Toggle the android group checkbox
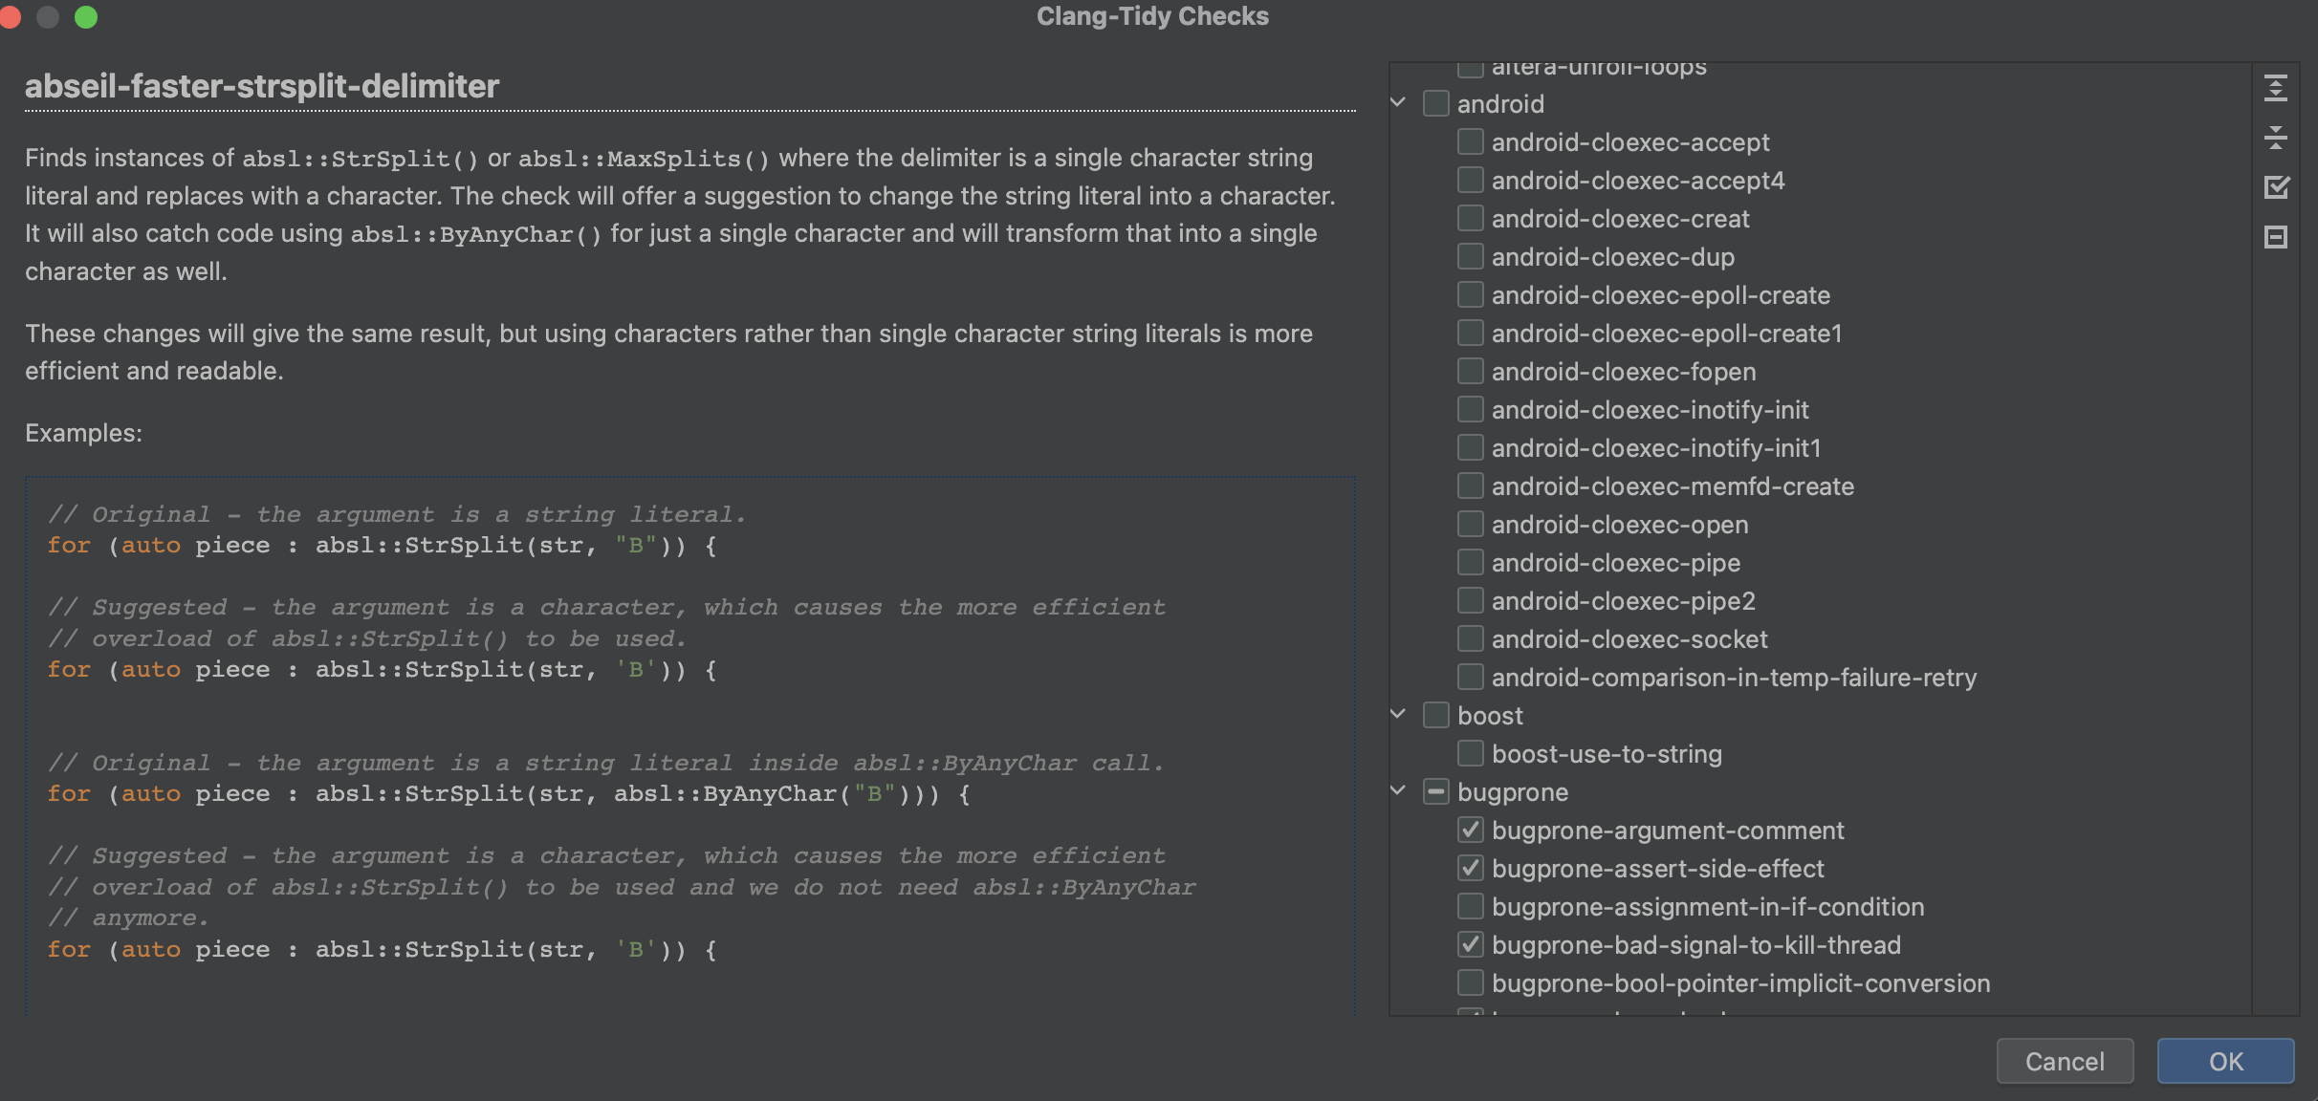Image resolution: width=2318 pixels, height=1101 pixels. click(x=1436, y=103)
